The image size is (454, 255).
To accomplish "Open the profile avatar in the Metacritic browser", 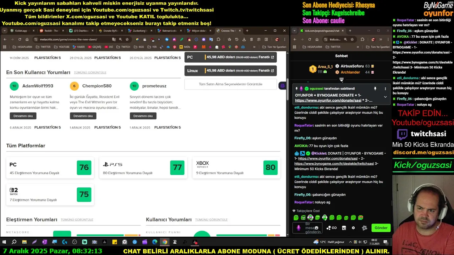I will pos(277,39).
